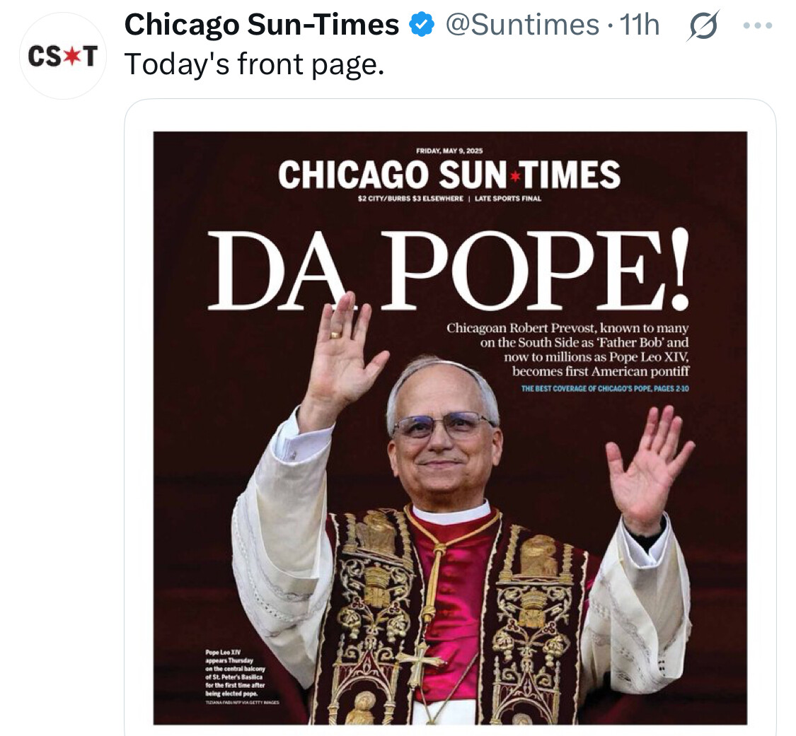The height and width of the screenshot is (736, 796).
Task: Click the Chicagoan Robert Prevost subheadline paragraph
Action: (567, 350)
